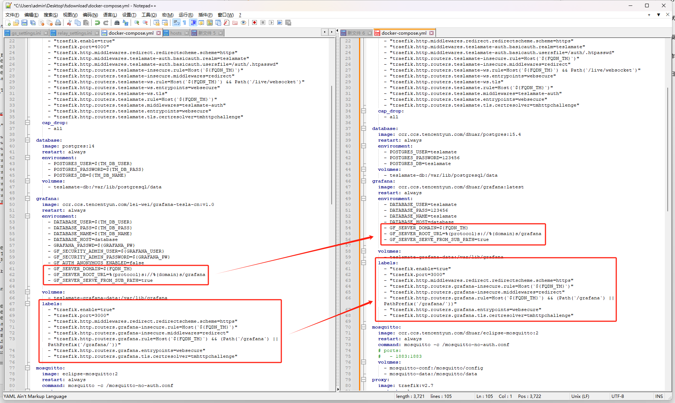The image size is (675, 403).
Task: Click the down-triangle button near menu bar
Action: coord(659,15)
